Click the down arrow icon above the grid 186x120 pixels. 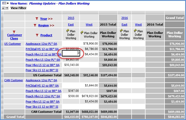coord(3,8)
